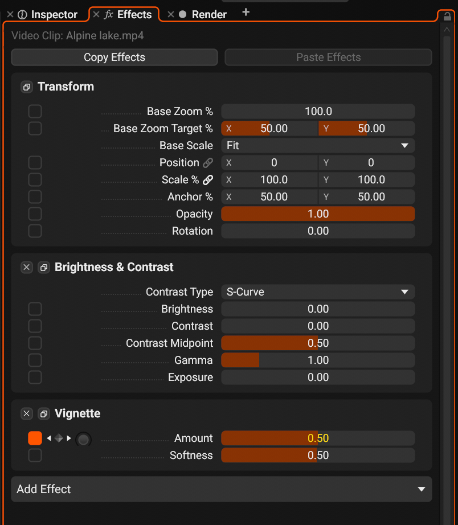Viewport: 458px width, 525px height.
Task: Enable keyframing for Gamma
Action: tap(35, 360)
